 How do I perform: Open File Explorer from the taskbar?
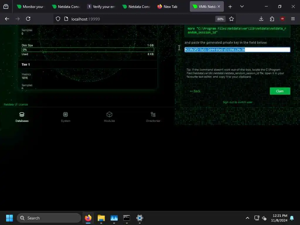pos(101,218)
